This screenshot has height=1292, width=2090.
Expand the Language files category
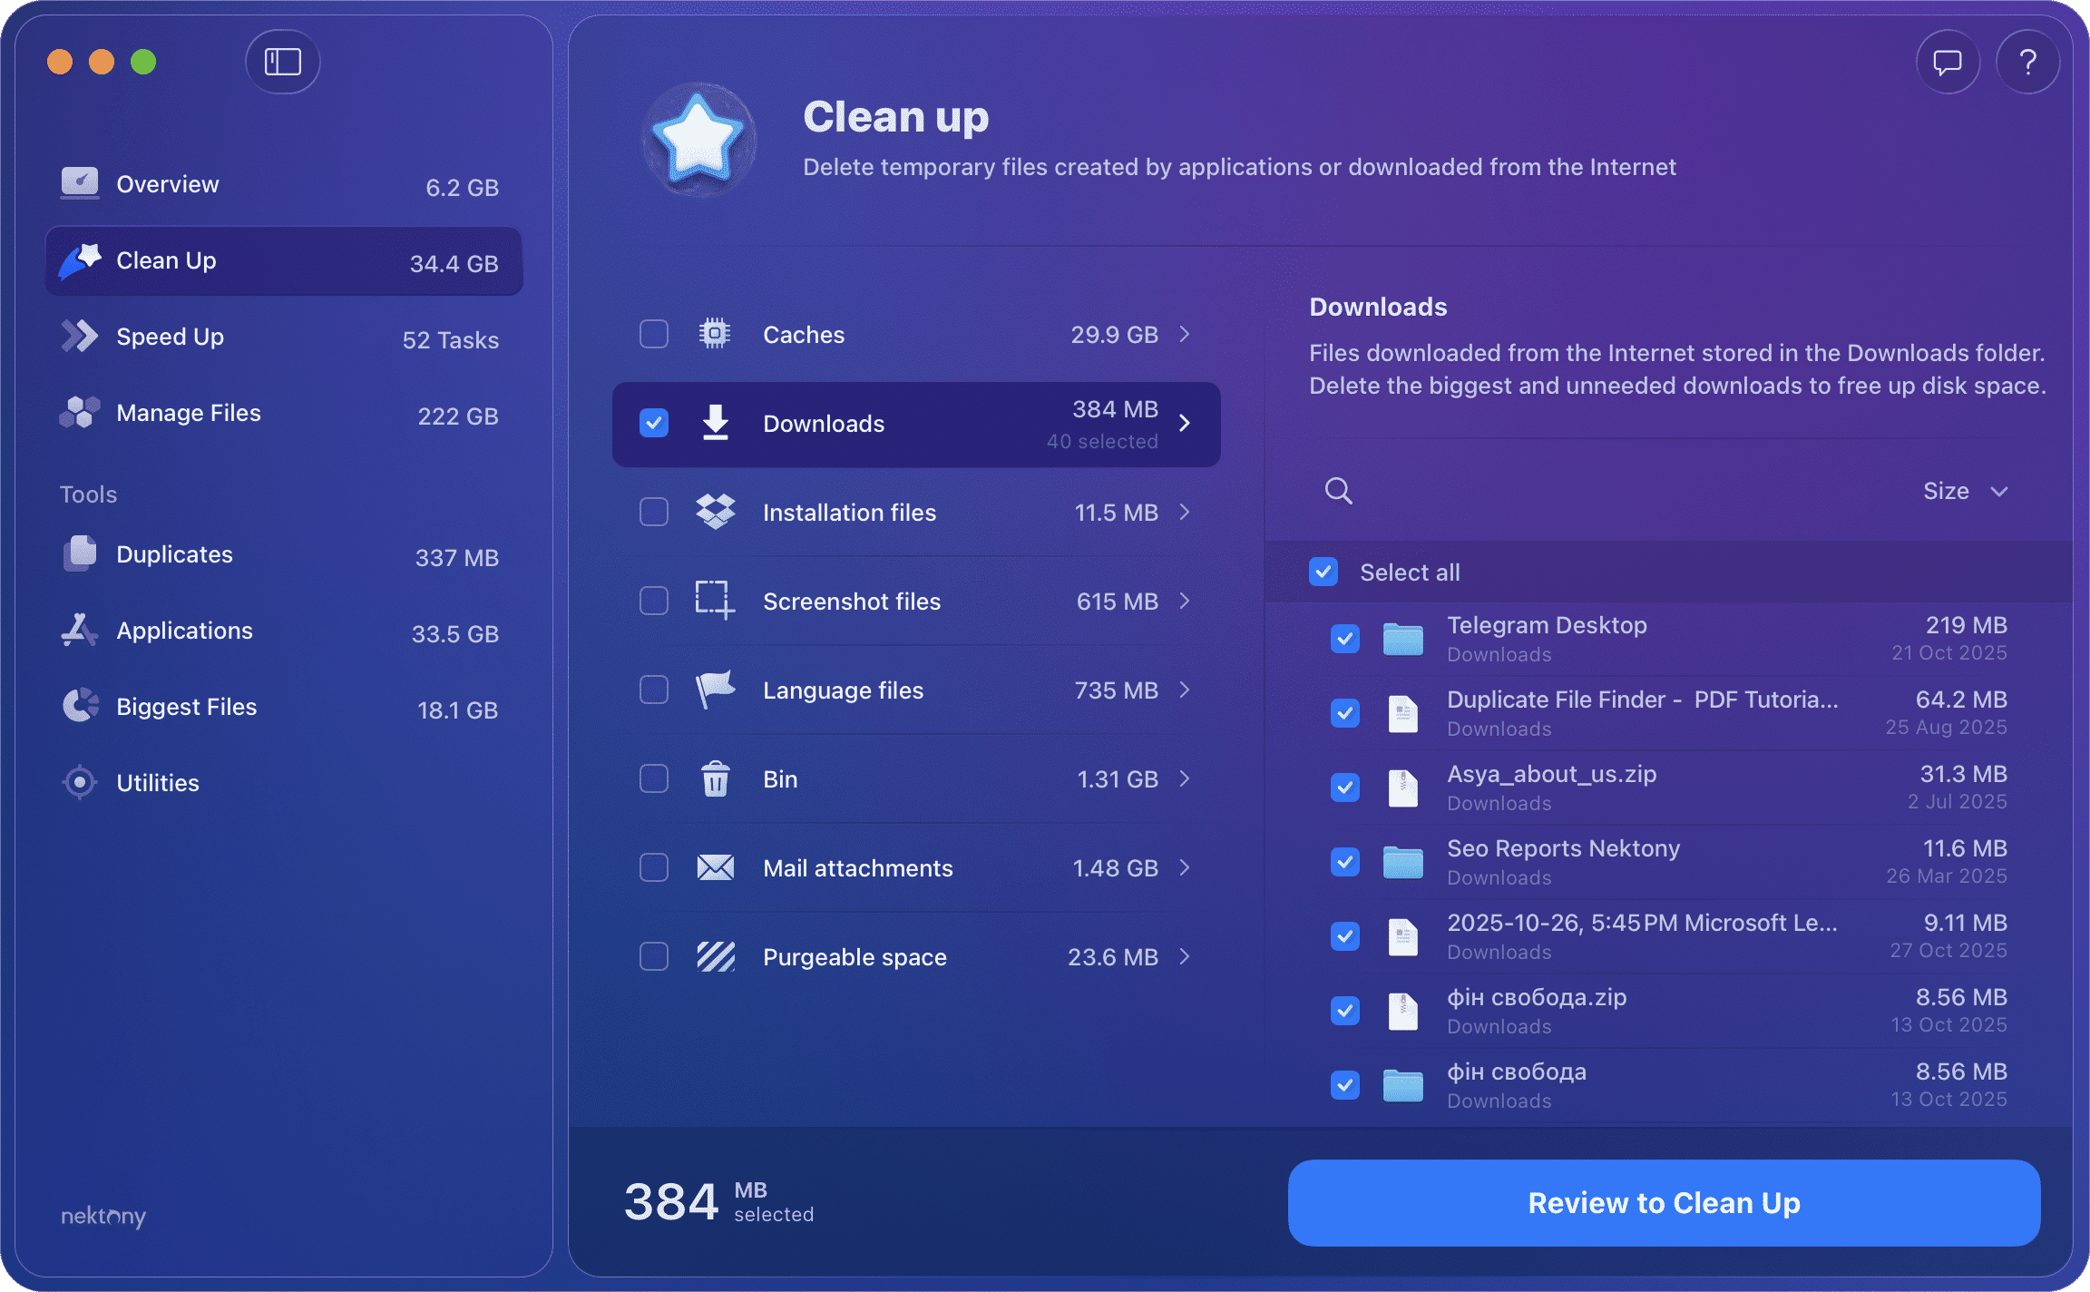tap(1185, 690)
